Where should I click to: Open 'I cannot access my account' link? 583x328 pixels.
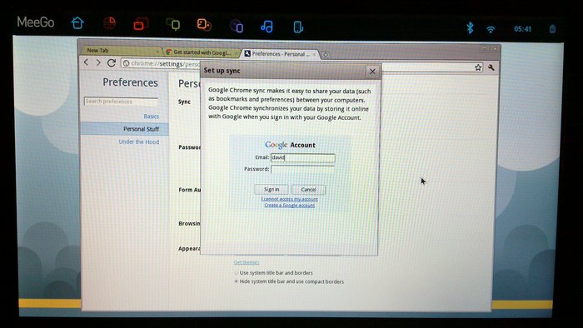(290, 199)
